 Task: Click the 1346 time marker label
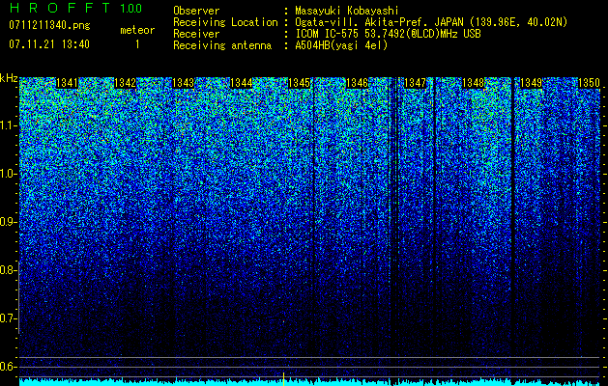[357, 83]
